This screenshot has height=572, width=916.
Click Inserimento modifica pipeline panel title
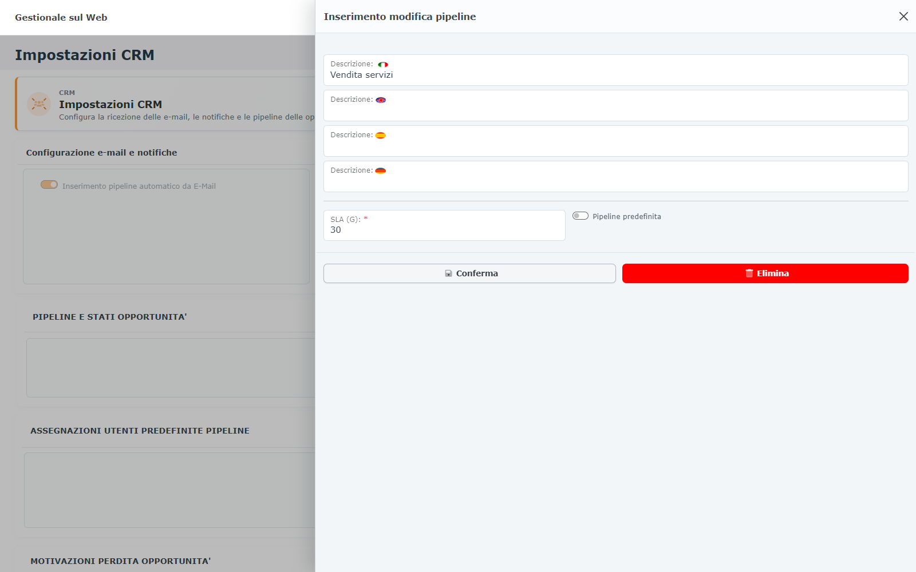[x=400, y=17]
